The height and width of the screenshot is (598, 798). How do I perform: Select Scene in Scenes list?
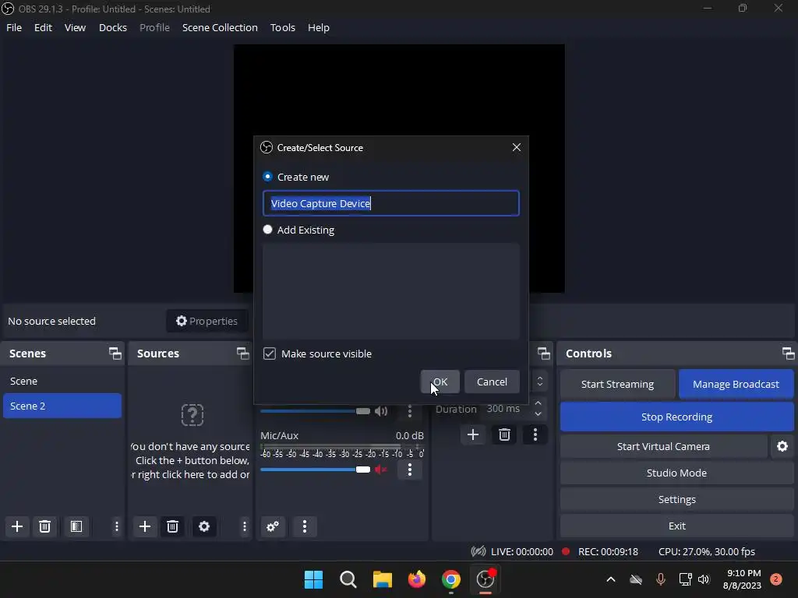pos(62,381)
